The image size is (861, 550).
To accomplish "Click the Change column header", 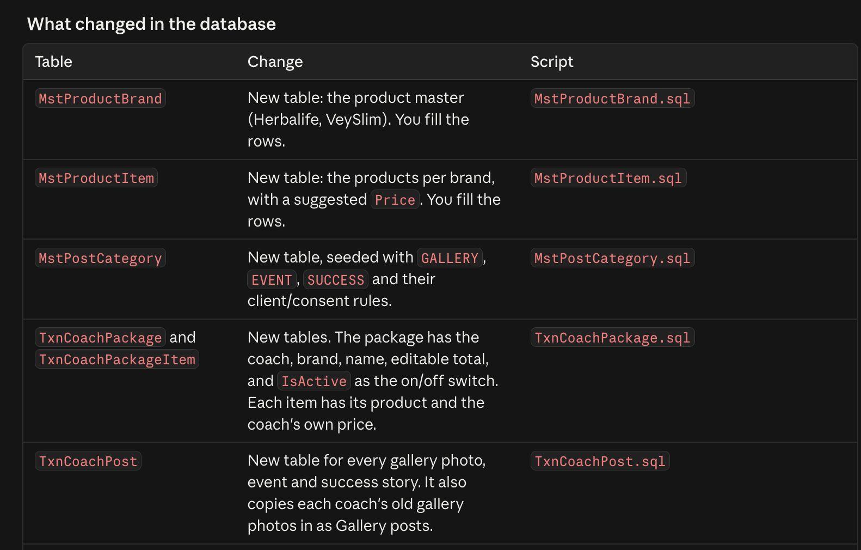I will 275,62.
